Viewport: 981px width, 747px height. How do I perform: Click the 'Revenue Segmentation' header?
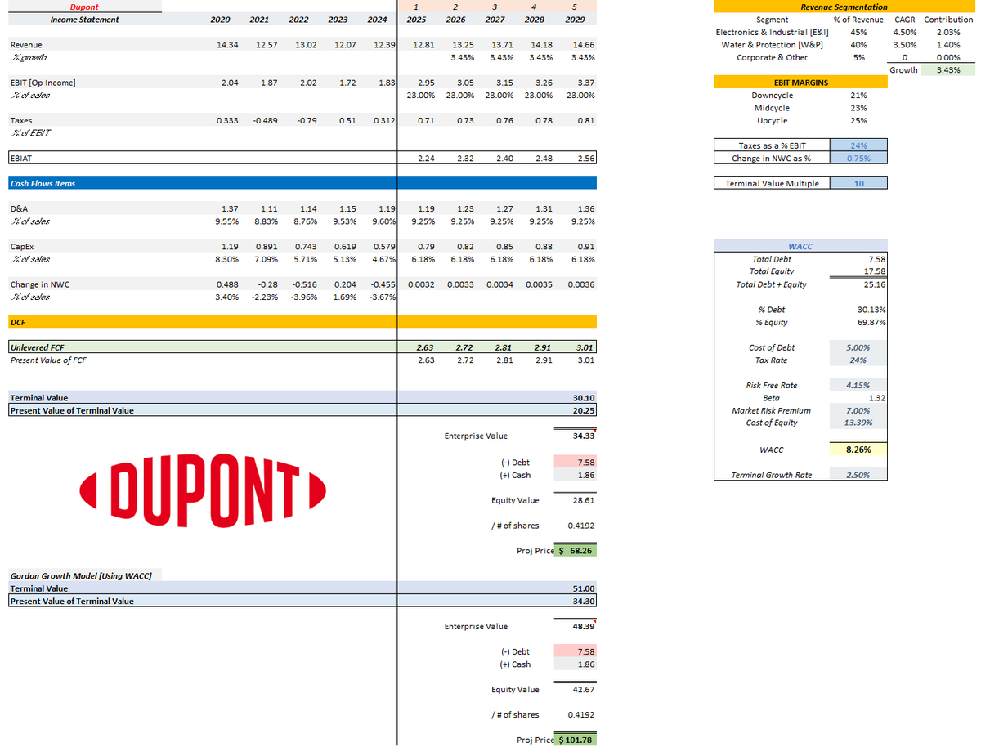[844, 7]
